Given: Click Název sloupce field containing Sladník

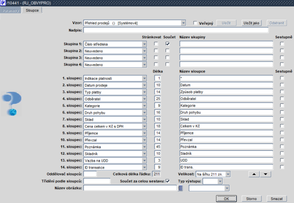Looking at the screenshot, I should point(226,153).
